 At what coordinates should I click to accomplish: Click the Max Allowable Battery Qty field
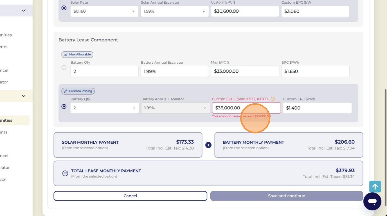tap(104, 72)
